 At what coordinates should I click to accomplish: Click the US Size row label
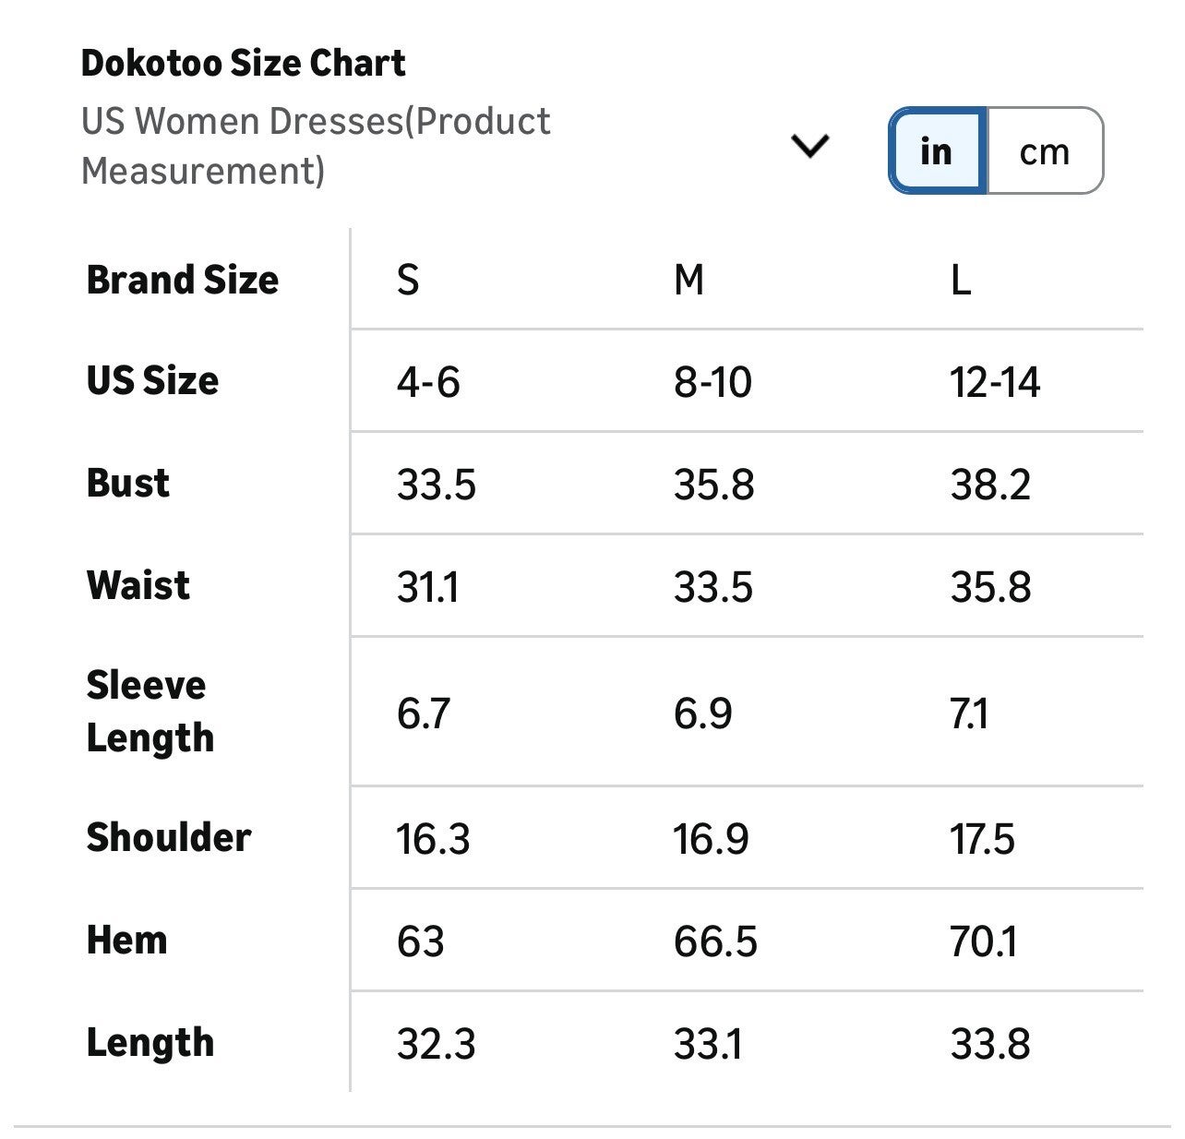point(153,380)
